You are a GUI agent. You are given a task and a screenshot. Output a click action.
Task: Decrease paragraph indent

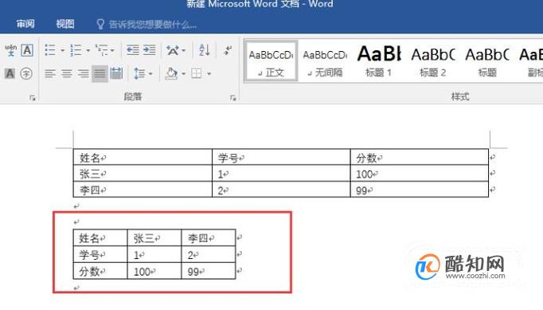pos(133,50)
